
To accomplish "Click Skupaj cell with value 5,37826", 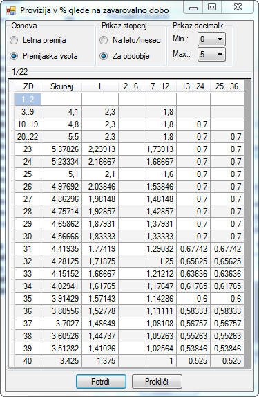I will tap(61, 149).
